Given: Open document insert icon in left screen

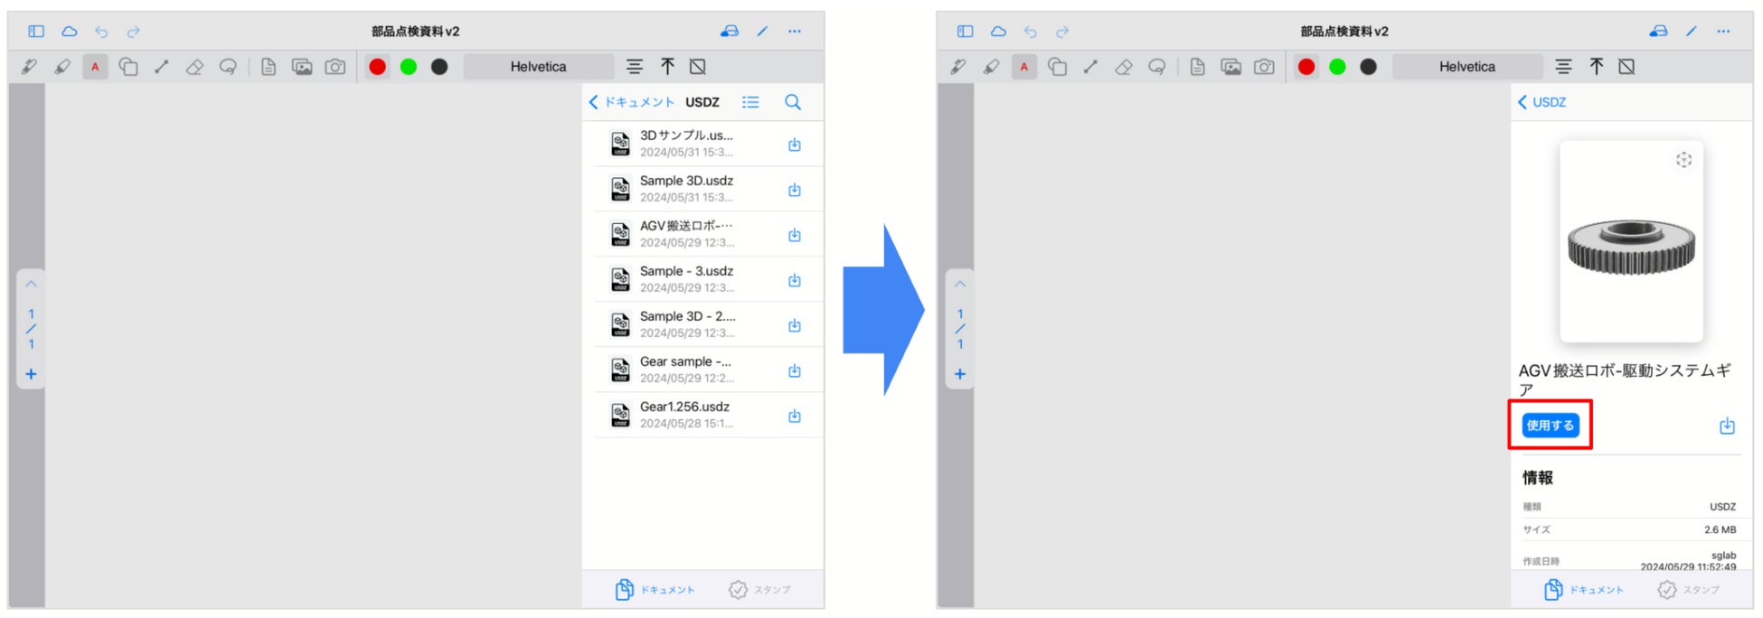Looking at the screenshot, I should point(269,67).
